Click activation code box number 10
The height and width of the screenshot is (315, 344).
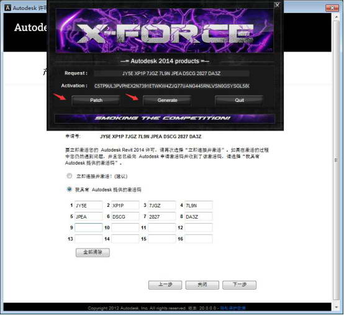125,227
